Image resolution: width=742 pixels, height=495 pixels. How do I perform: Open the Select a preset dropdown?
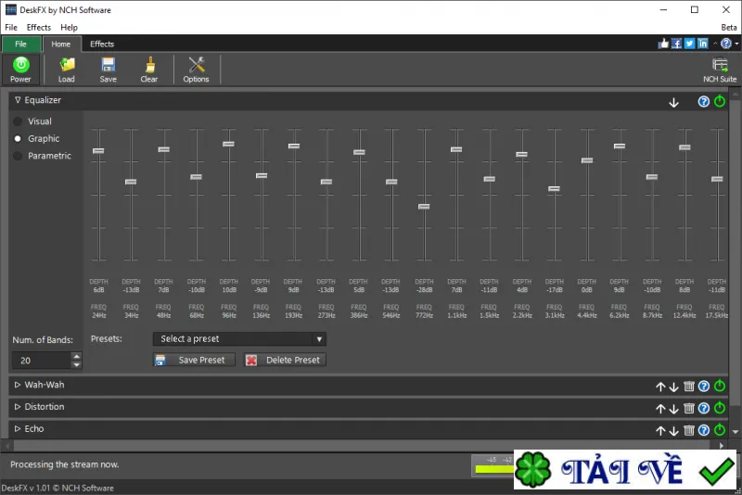click(239, 339)
